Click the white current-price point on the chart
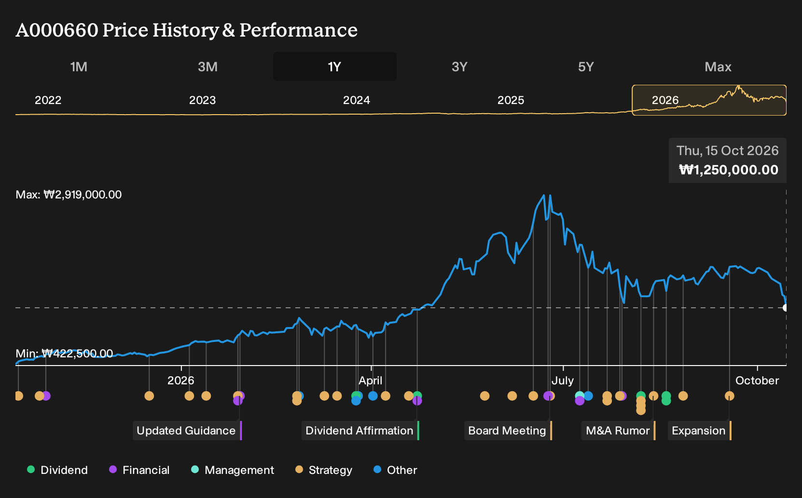Screen dimensions: 802x498 pyautogui.click(x=786, y=308)
